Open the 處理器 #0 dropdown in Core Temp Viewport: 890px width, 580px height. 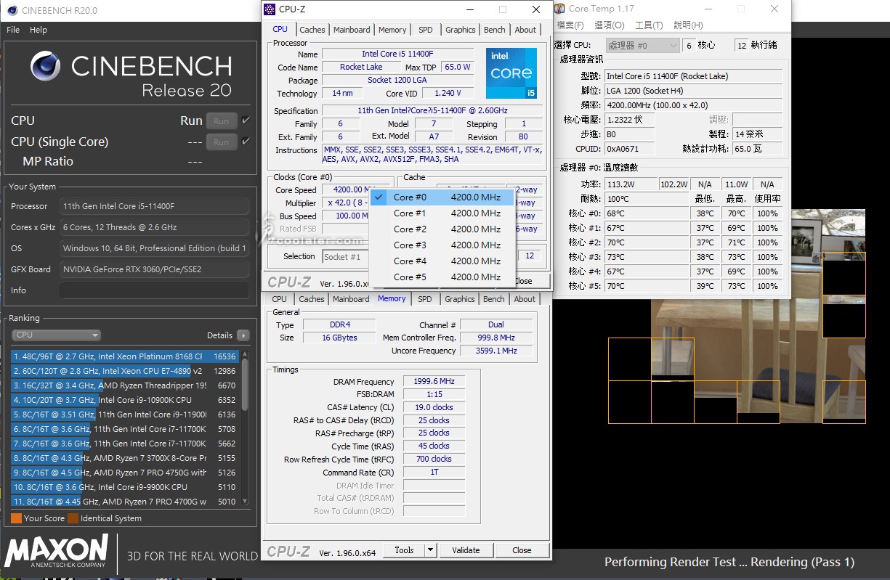tap(642, 45)
